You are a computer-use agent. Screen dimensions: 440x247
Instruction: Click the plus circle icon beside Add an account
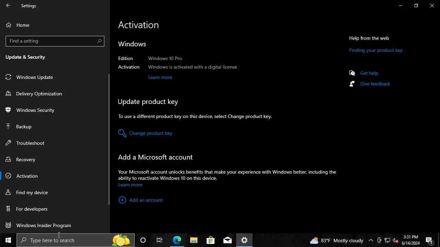(x=122, y=200)
